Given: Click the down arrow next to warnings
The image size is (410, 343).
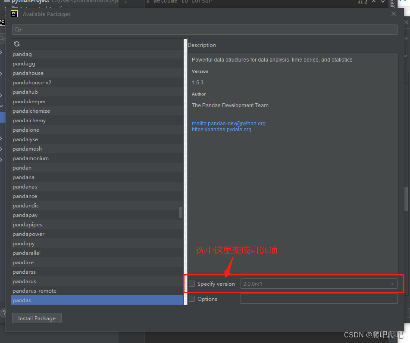Looking at the screenshot, I should (x=382, y=2).
